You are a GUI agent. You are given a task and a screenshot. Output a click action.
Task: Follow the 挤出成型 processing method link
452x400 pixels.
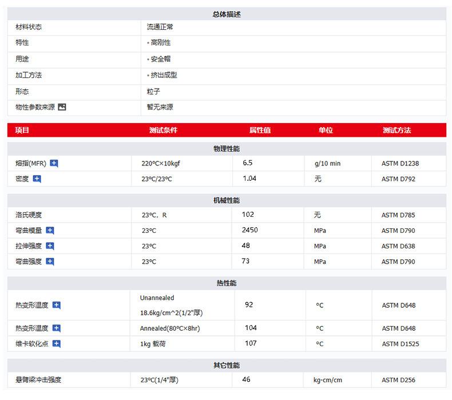point(164,75)
